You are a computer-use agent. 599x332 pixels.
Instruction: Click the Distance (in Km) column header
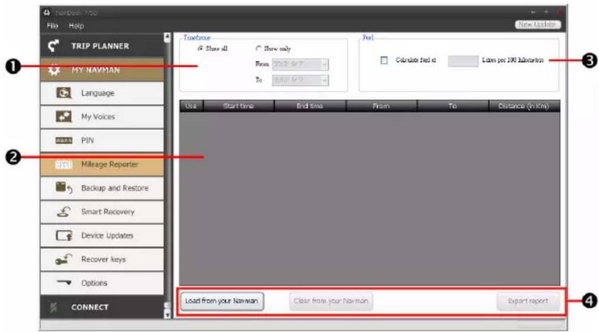click(524, 106)
